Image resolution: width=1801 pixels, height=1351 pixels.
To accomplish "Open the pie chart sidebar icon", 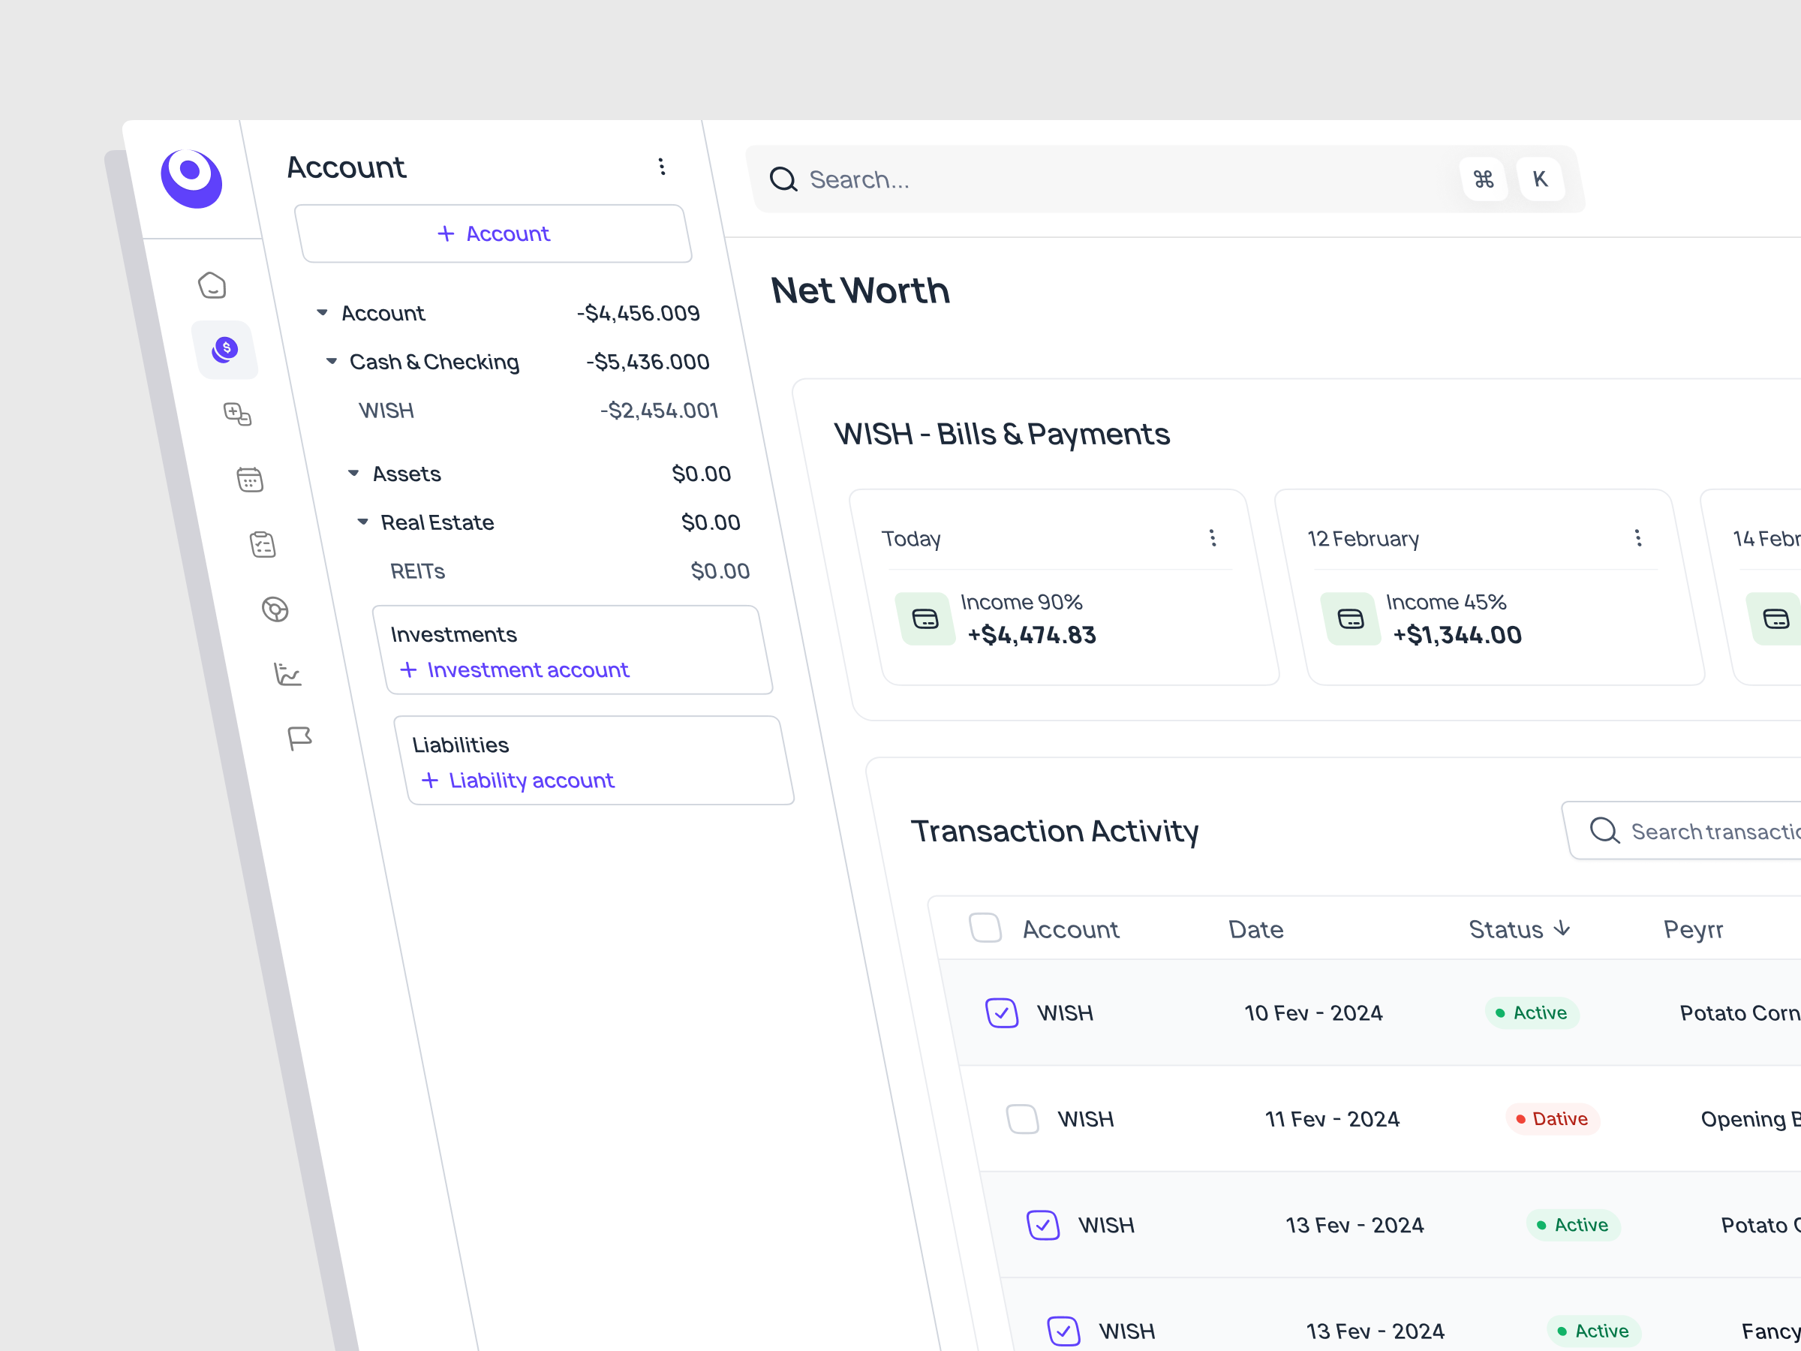I will 275,609.
